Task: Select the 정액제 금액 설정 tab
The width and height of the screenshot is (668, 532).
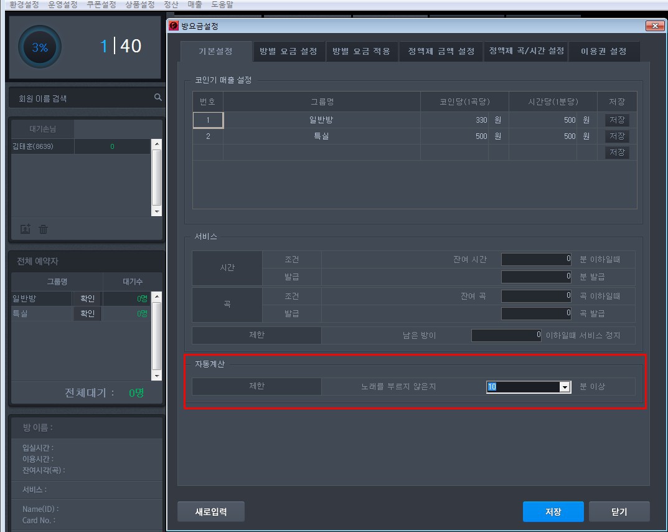Action: [x=441, y=52]
